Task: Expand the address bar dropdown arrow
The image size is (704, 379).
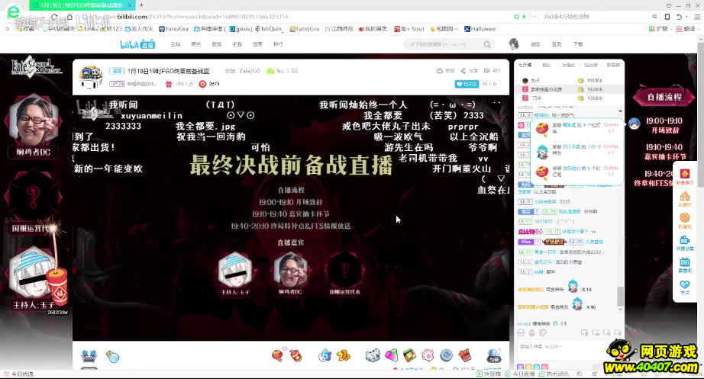Action: point(534,17)
